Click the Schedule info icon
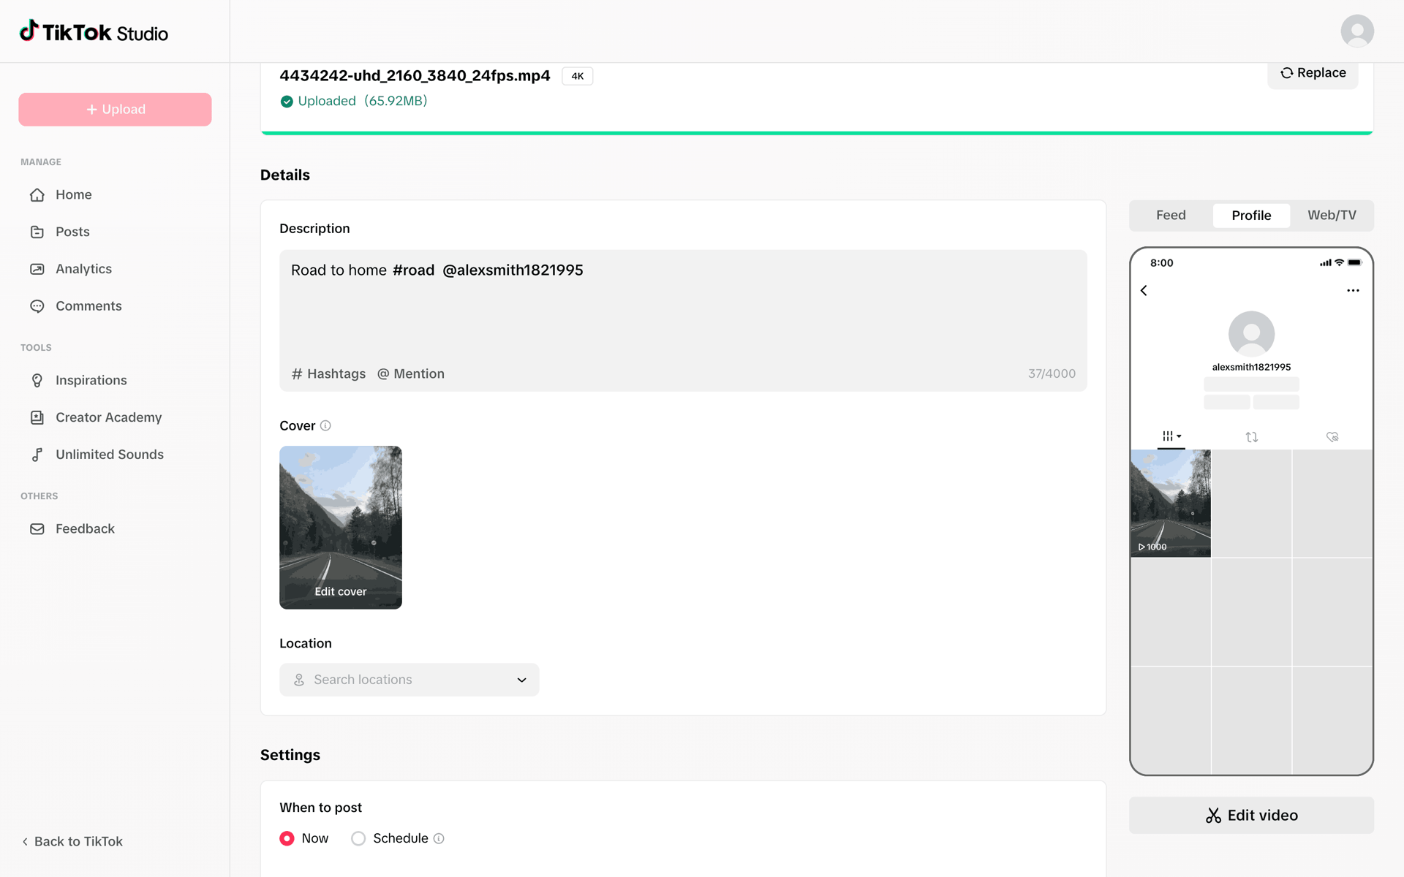Viewport: 1404px width, 877px height. coord(439,839)
